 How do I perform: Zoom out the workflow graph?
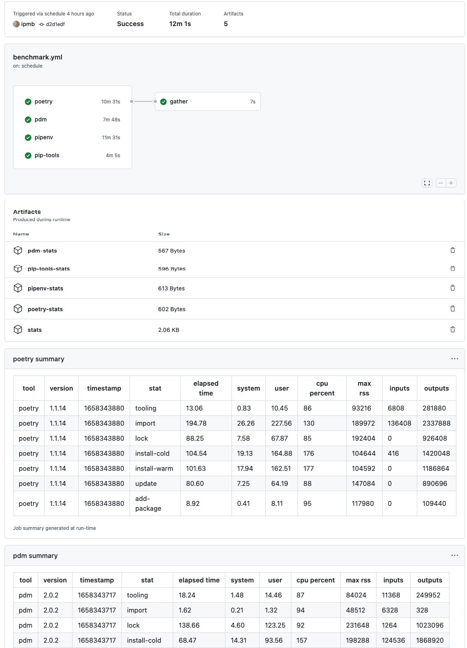click(x=441, y=183)
